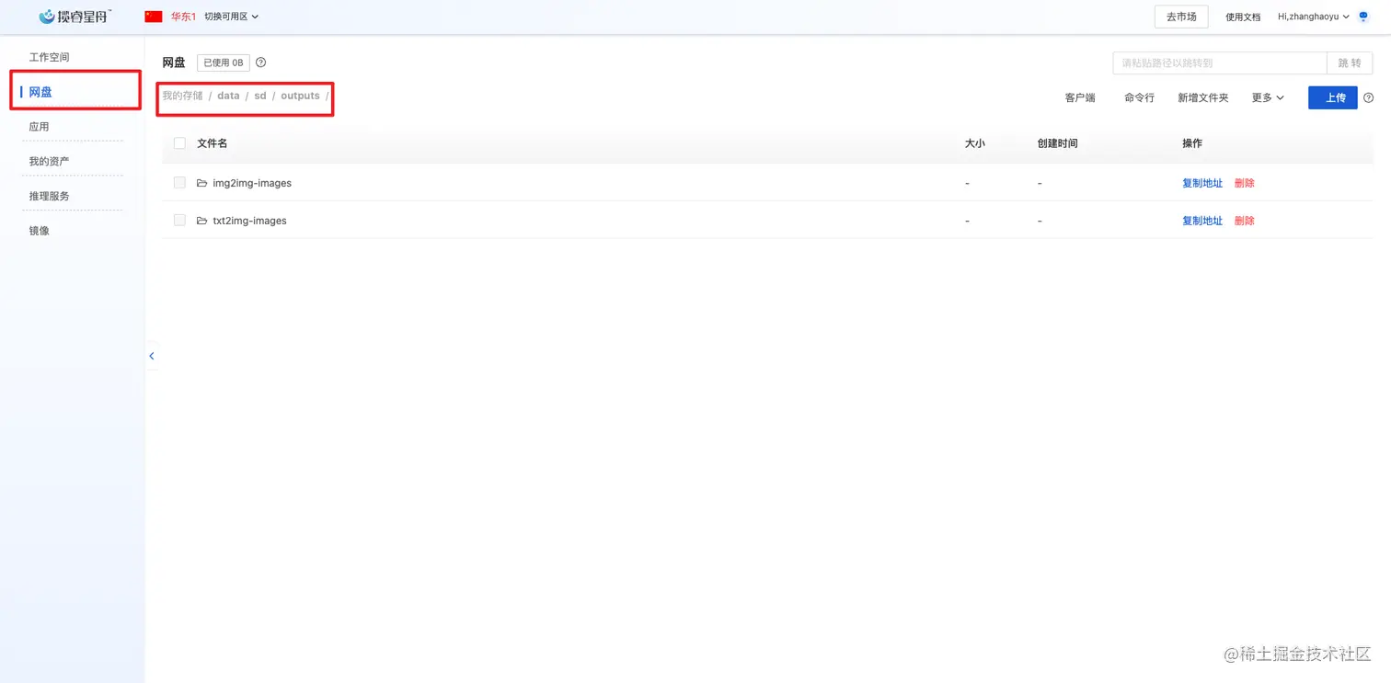
Task: Go to outputs breadcrumb
Action: (x=300, y=96)
